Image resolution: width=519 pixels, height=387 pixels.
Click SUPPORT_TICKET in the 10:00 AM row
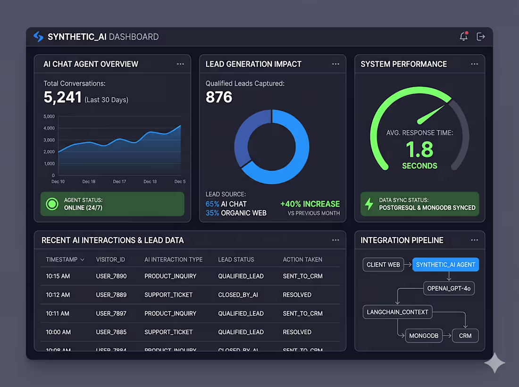coord(168,332)
